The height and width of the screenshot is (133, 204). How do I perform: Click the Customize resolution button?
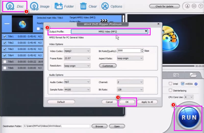coord(108,66)
